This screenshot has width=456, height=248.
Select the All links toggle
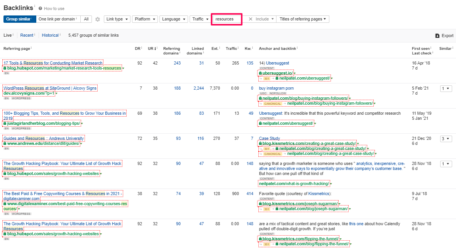tap(86, 19)
